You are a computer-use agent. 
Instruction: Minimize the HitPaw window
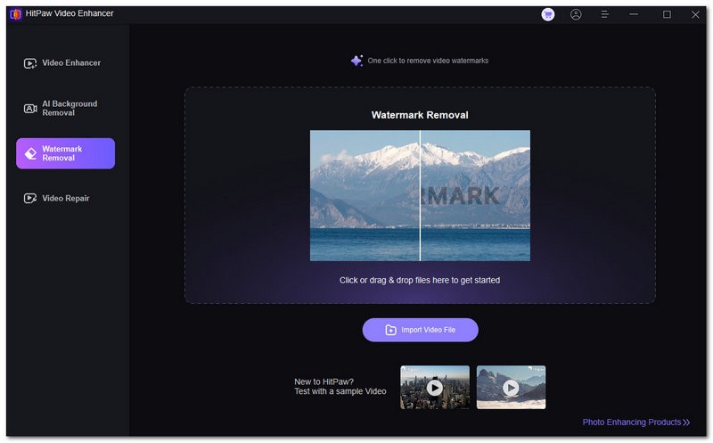point(634,14)
